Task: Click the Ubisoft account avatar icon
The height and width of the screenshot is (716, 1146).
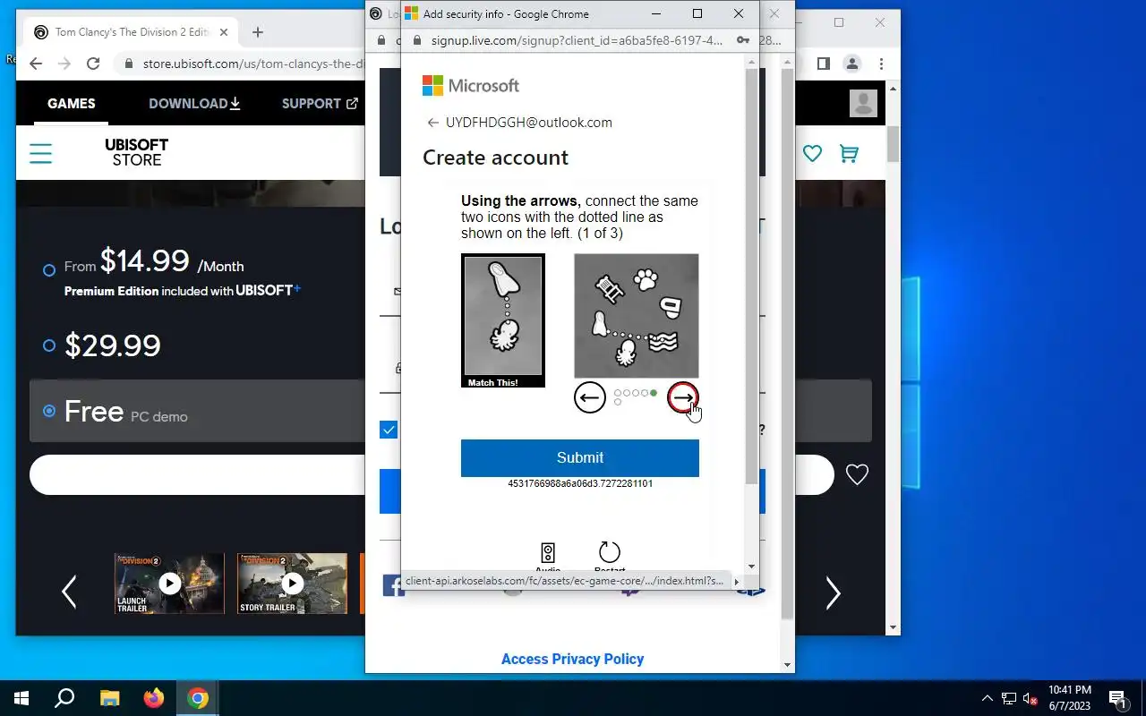Action: point(863,104)
